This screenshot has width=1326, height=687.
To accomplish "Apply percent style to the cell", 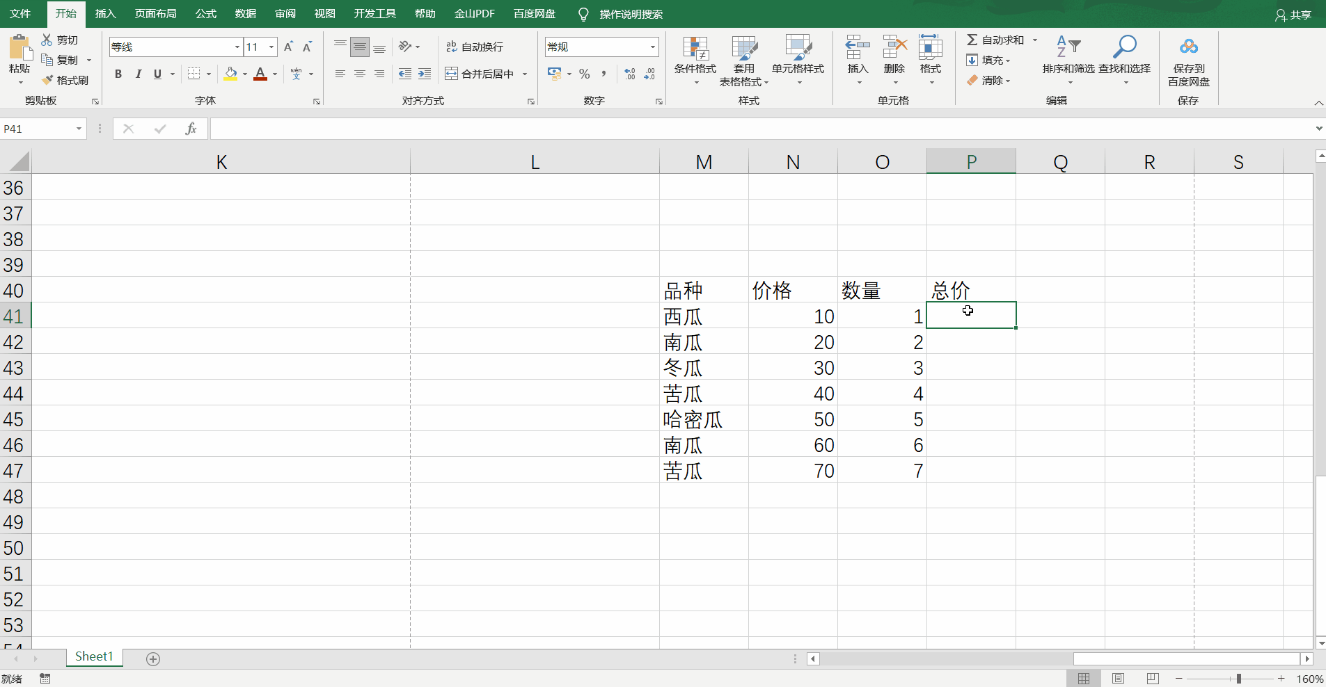I will [585, 74].
